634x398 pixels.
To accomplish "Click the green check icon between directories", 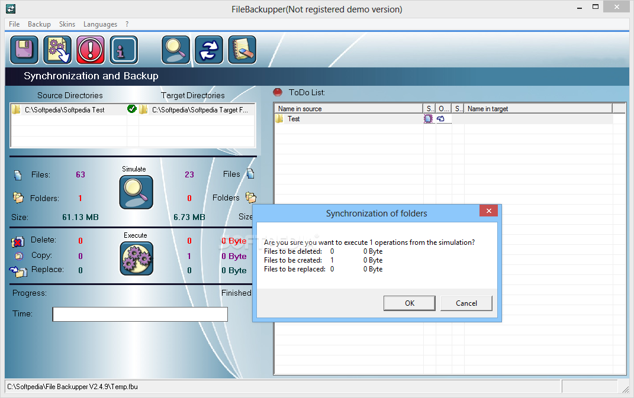I will click(x=131, y=109).
